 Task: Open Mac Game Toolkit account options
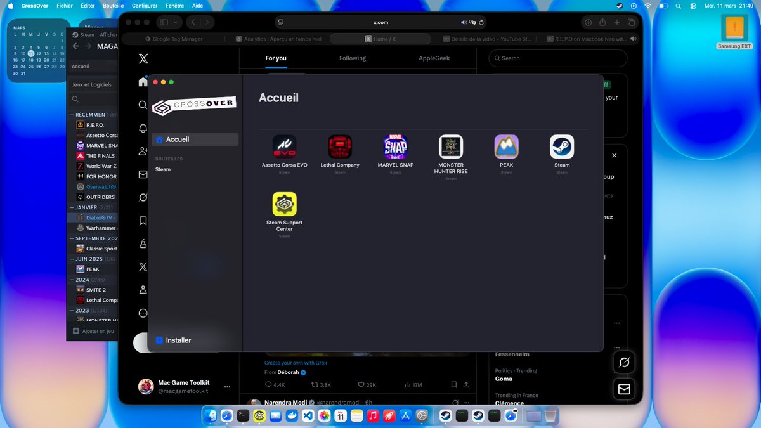coord(227,387)
